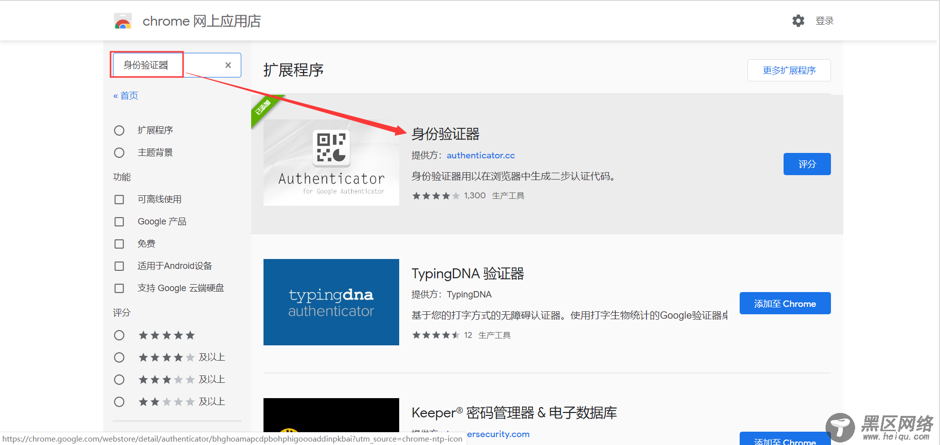Check the 免费 checkbox
940x445 pixels.
tap(119, 244)
